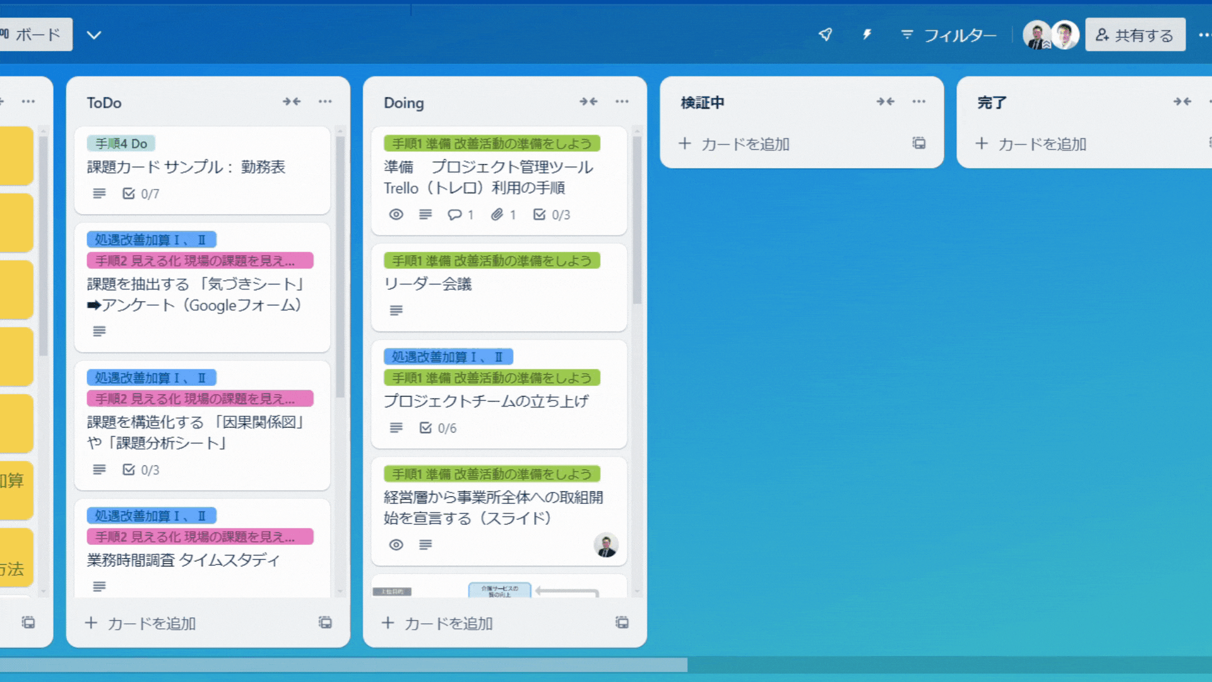Add a card at bottom of Doing list
The width and height of the screenshot is (1212, 682).
coord(437,623)
